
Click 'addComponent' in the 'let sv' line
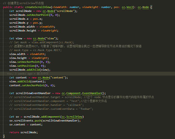[x=51, y=117]
